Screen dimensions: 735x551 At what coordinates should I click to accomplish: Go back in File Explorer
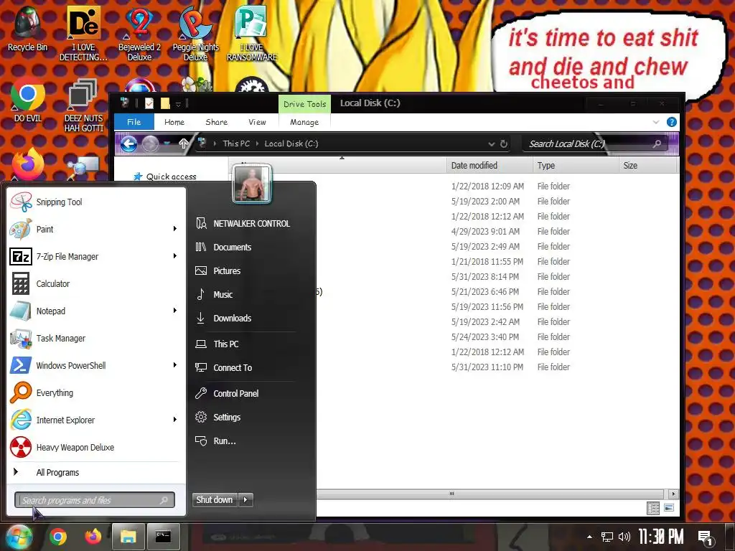pos(128,143)
